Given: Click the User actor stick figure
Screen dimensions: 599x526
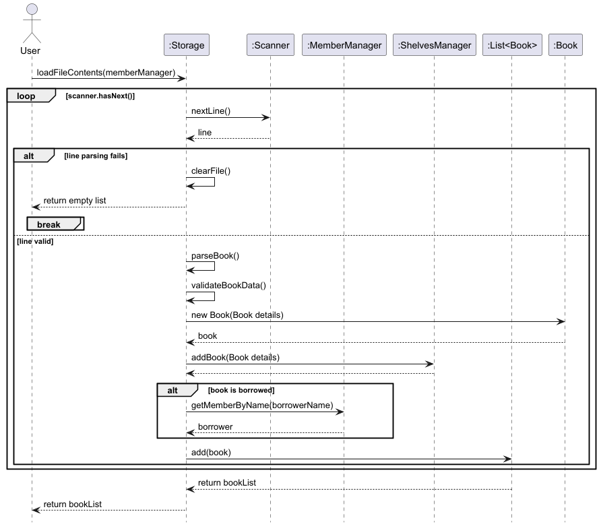Looking at the screenshot, I should [x=32, y=24].
